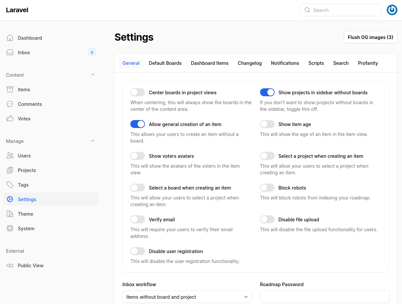402x304 pixels.
Task: Enable the Show item age switch
Action: click(x=267, y=124)
